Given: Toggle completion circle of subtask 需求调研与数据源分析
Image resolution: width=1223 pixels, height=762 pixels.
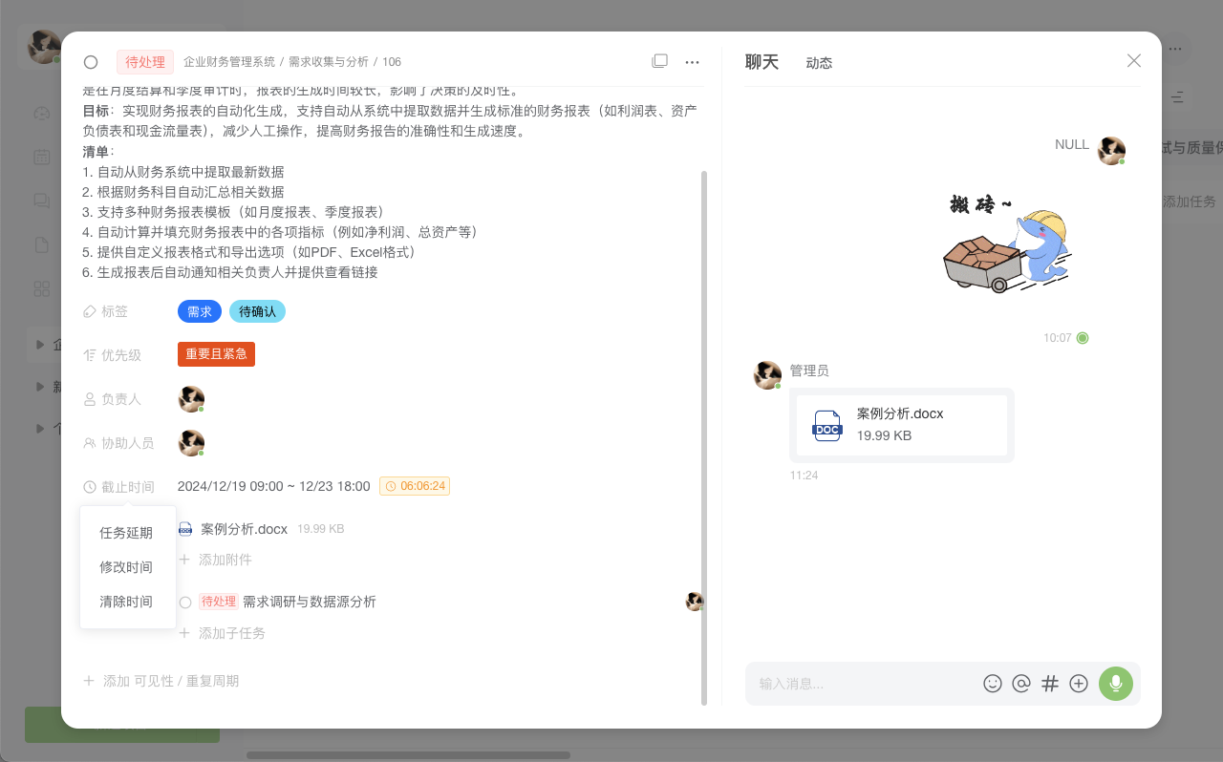Looking at the screenshot, I should [x=185, y=603].
